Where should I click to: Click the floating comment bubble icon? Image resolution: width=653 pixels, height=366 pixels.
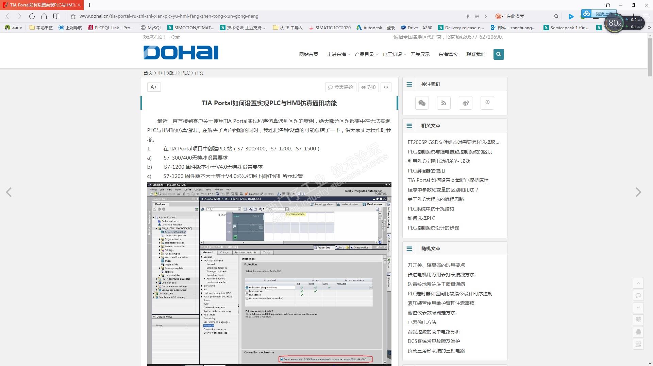(638, 295)
